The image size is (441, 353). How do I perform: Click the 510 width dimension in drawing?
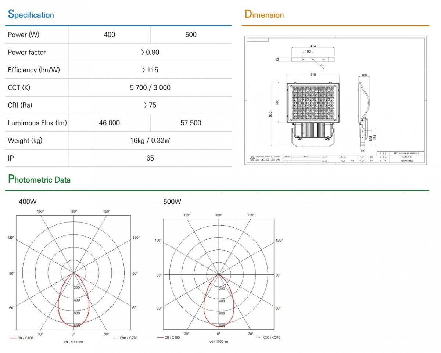point(313,75)
